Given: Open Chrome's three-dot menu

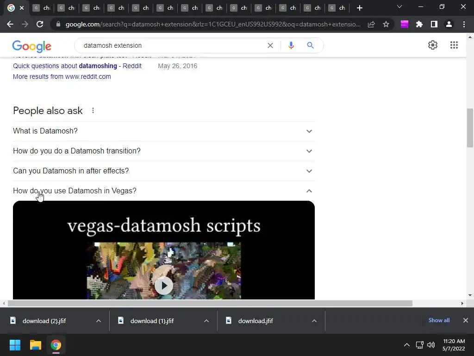Looking at the screenshot, I should pos(464,24).
